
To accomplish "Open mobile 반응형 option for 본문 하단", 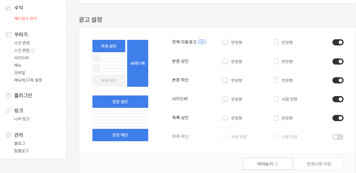I will click(287, 80).
